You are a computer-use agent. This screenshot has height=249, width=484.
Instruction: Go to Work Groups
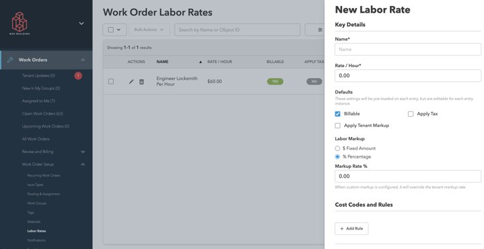(x=37, y=203)
